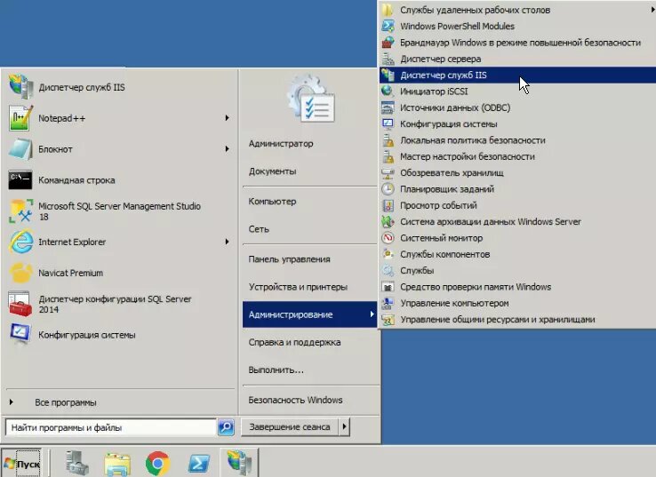Screen dimensions: 656x477
Task: Expand the Блокнот jump list arrow
Action: click(x=227, y=149)
